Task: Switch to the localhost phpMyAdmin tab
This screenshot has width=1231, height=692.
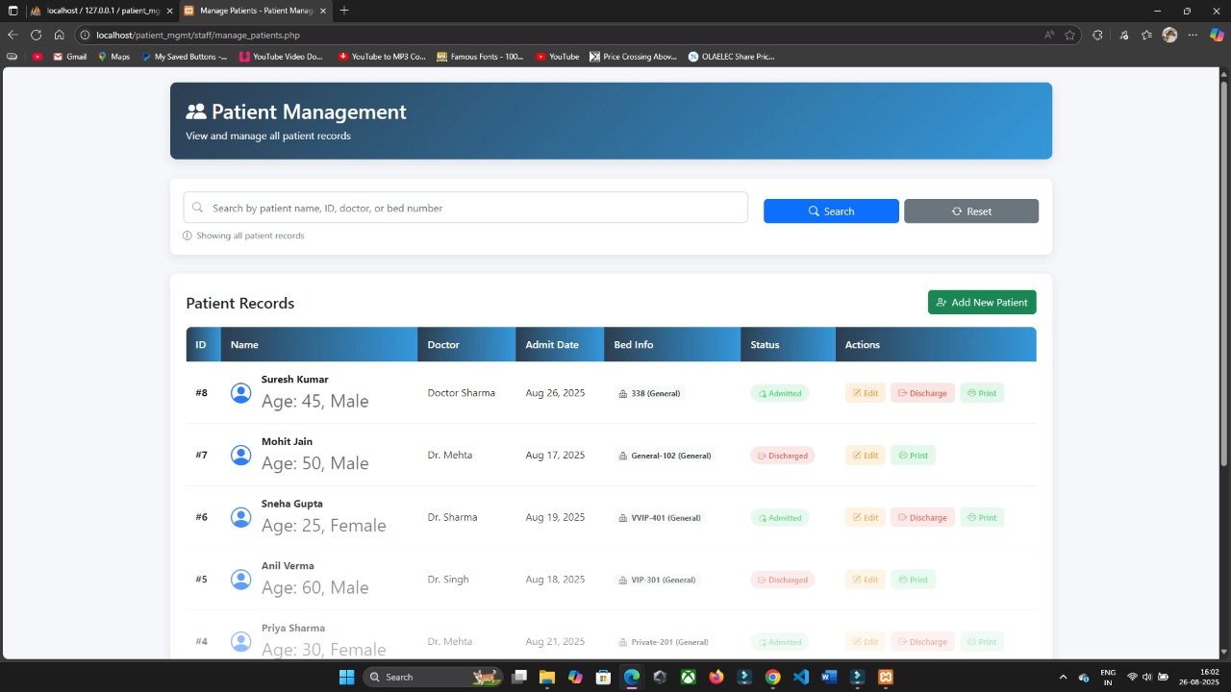Action: click(x=94, y=11)
